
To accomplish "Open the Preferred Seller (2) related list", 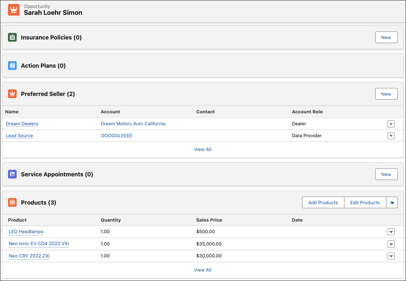I will point(48,94).
